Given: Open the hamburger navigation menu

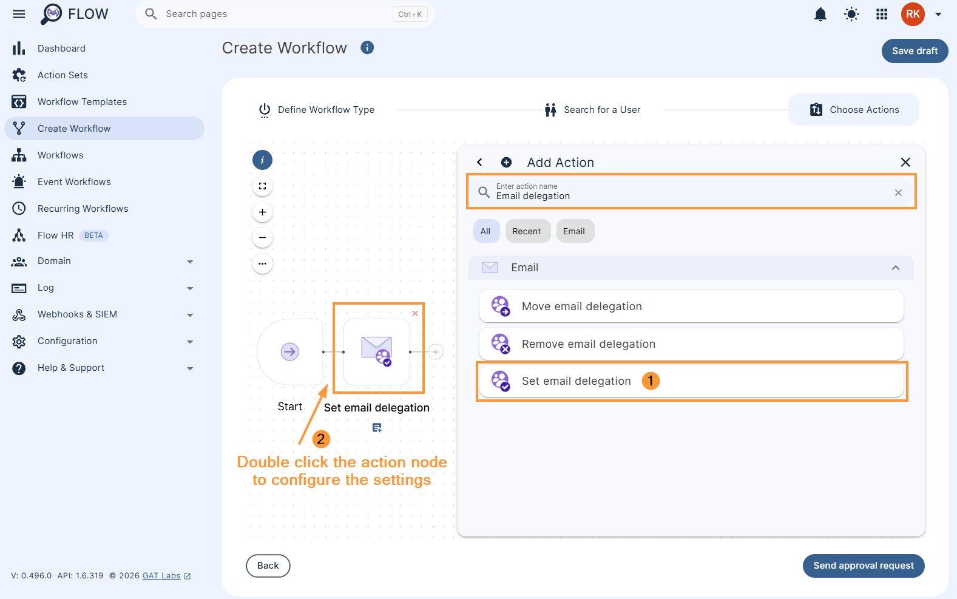Looking at the screenshot, I should click(19, 14).
